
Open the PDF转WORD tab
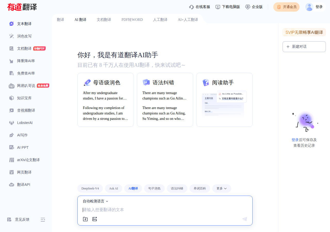coord(132,20)
